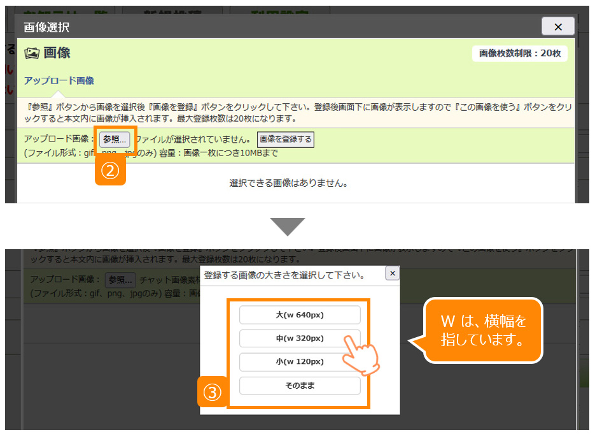Click the picture icon beside the 画像 heading

(x=32, y=54)
